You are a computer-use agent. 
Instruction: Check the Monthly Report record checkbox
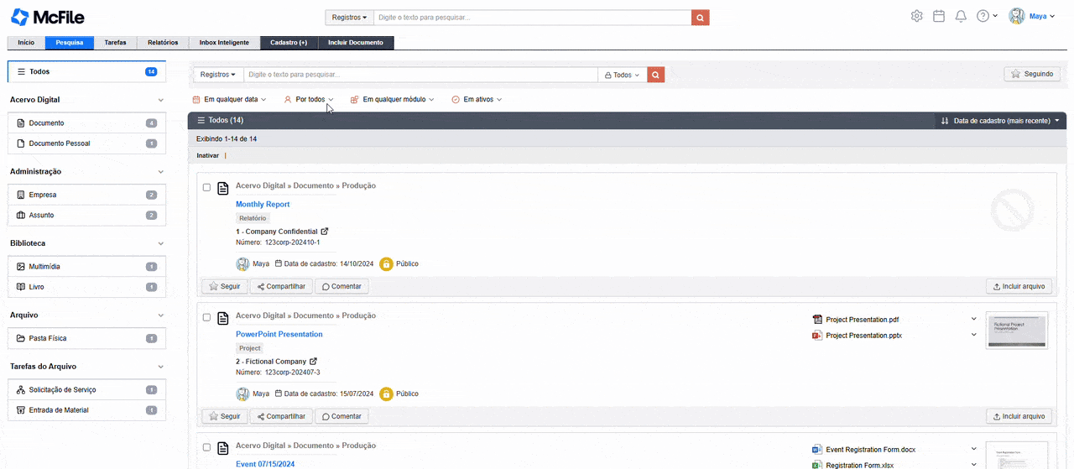pyautogui.click(x=207, y=188)
